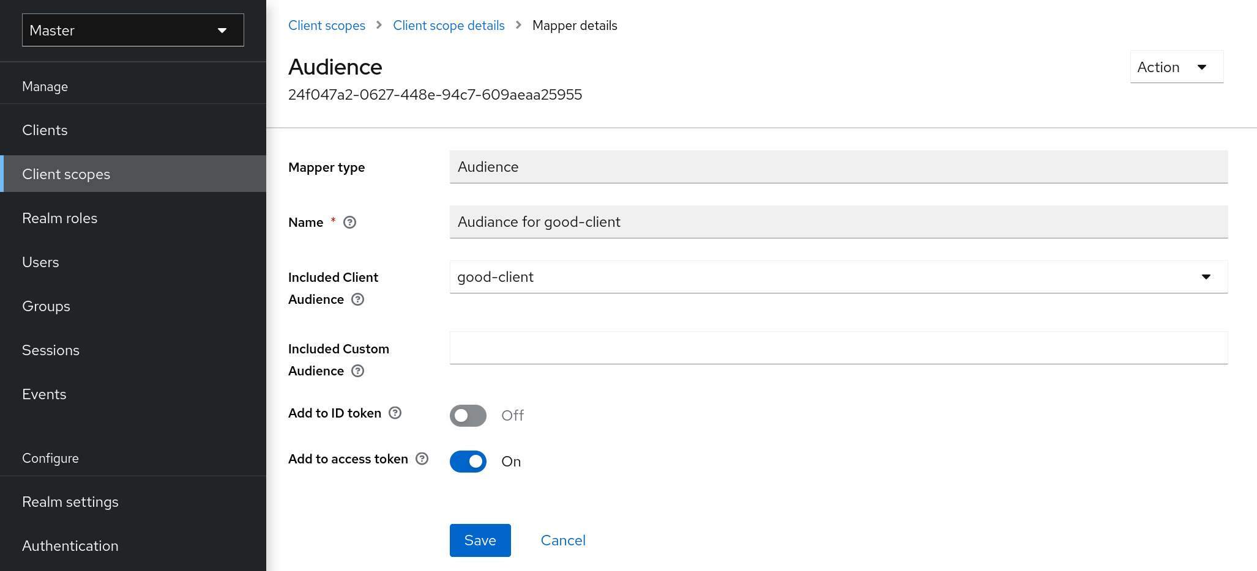Navigate to Users in the sidebar

click(40, 262)
